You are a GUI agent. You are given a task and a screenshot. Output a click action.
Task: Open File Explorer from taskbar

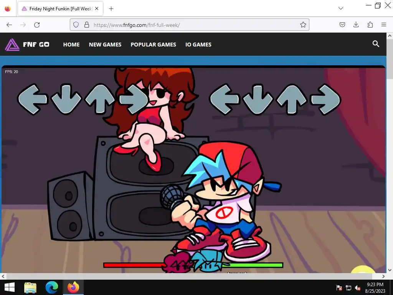pos(30,287)
